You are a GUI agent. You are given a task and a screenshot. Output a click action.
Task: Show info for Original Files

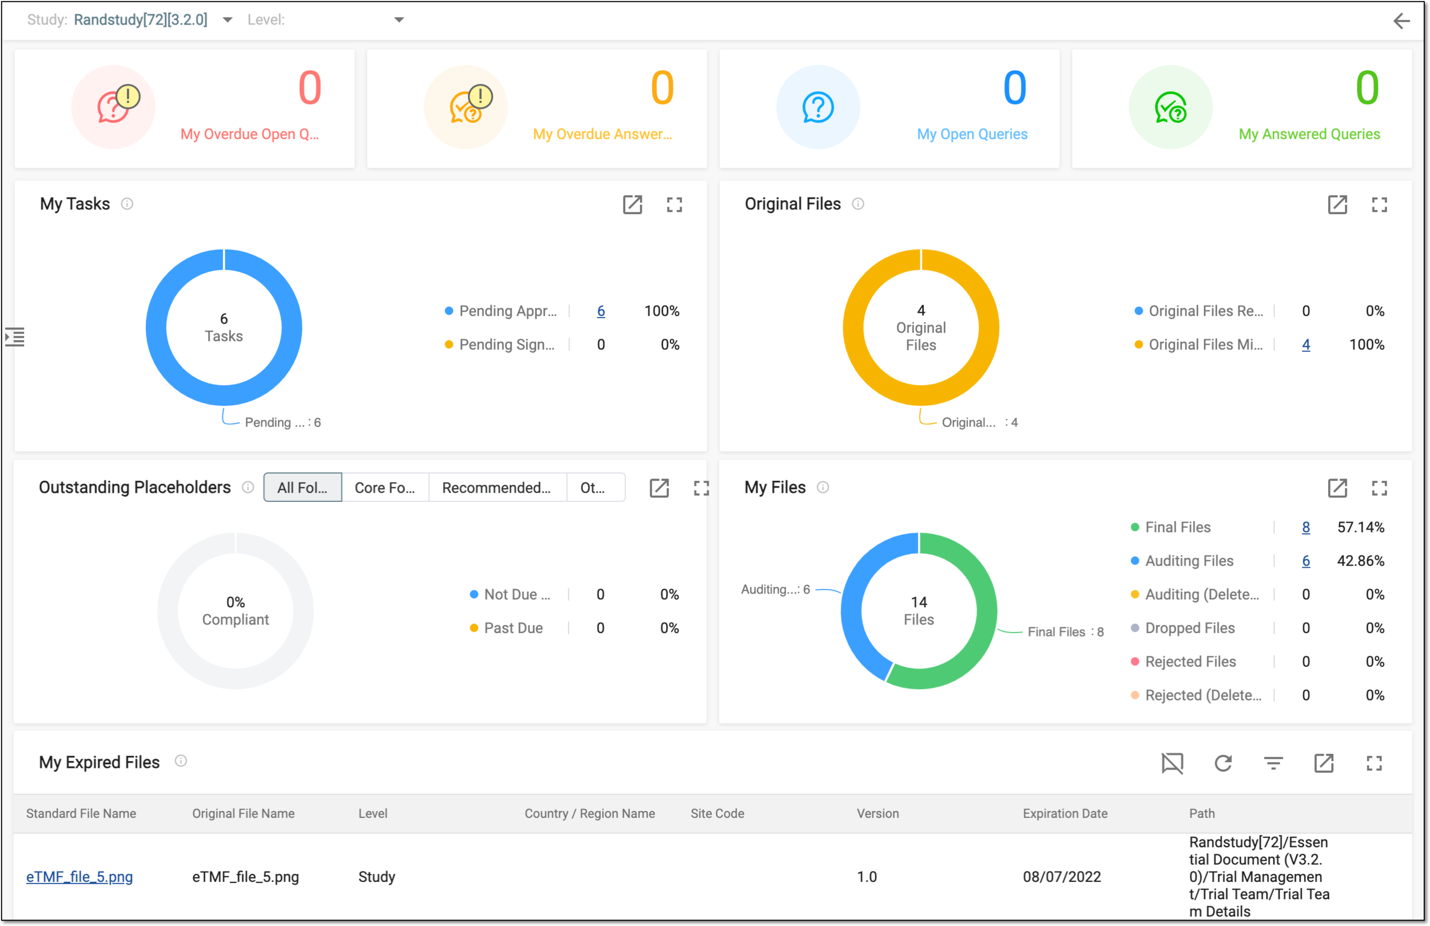tap(858, 204)
